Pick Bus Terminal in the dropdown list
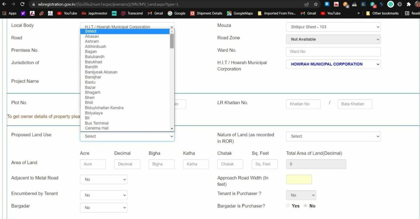420x219 pixels. click(x=97, y=123)
